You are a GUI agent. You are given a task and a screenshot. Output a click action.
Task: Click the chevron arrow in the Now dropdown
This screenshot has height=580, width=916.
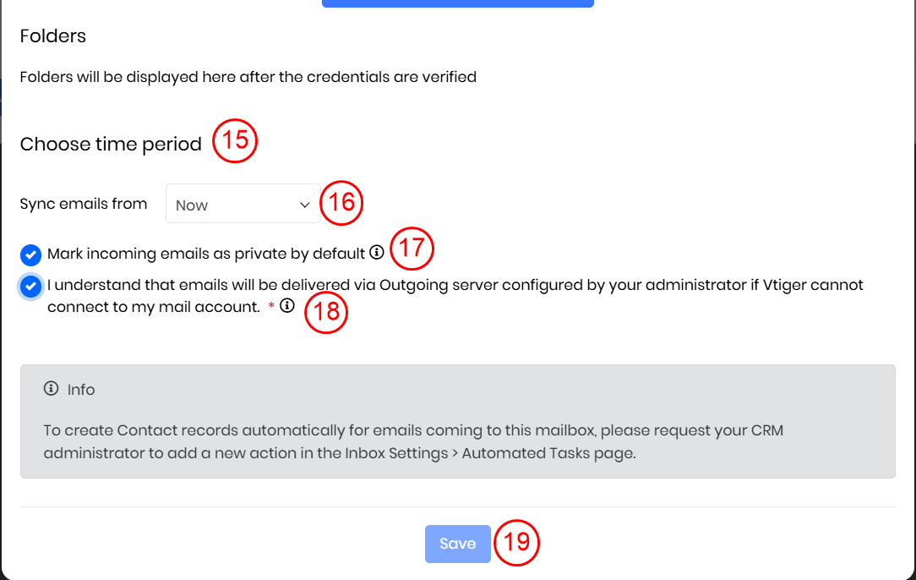305,205
